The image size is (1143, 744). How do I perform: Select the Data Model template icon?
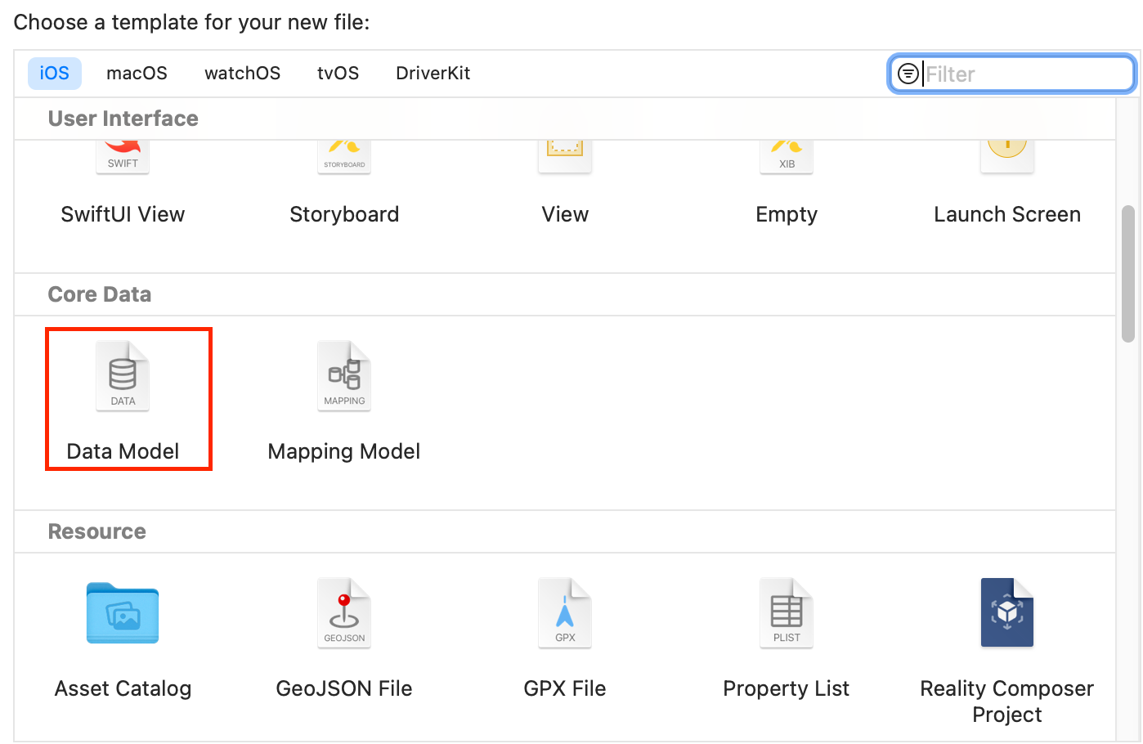123,375
